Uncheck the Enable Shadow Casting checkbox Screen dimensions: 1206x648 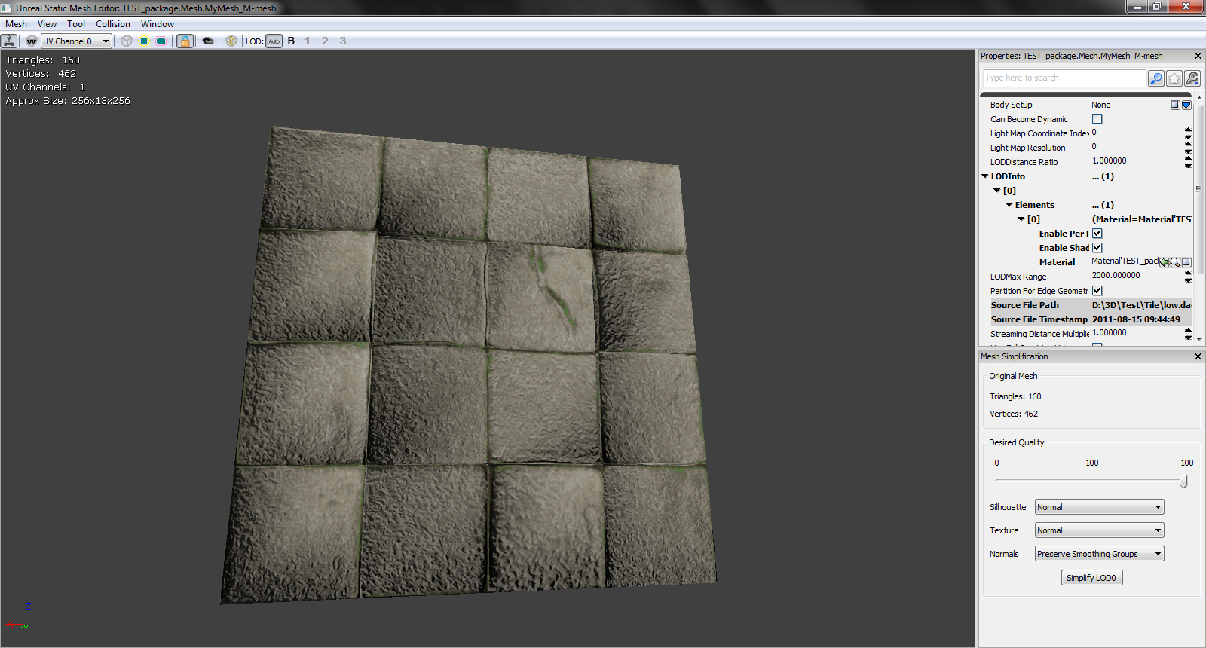(x=1097, y=248)
